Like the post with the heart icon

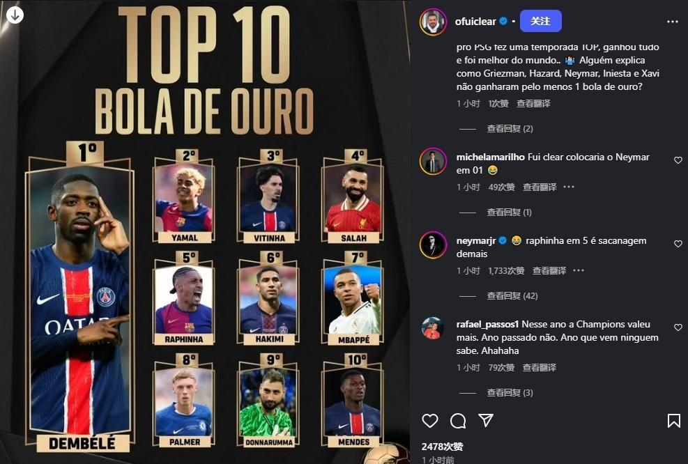coord(429,421)
